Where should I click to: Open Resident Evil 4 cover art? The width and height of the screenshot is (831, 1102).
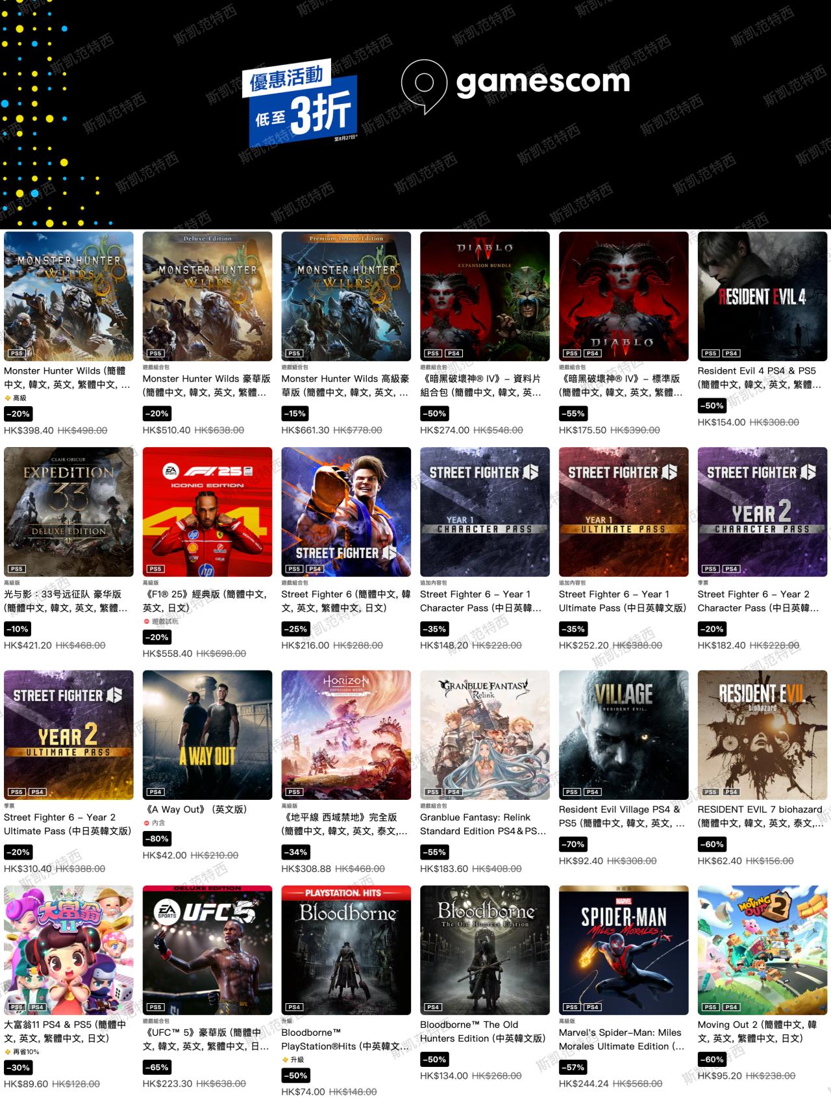762,296
